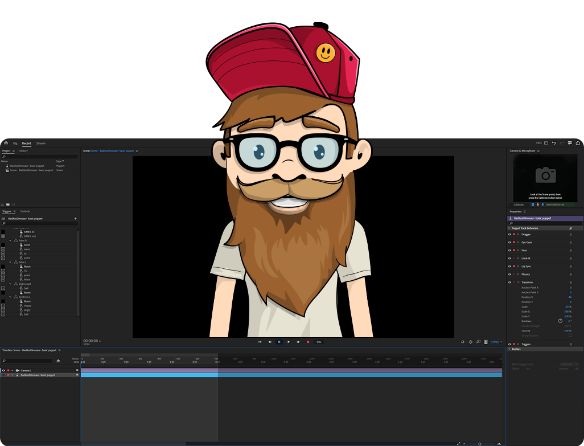The width and height of the screenshot is (584, 446).
Task: Collapse the Transform behavior section
Action: click(518, 282)
